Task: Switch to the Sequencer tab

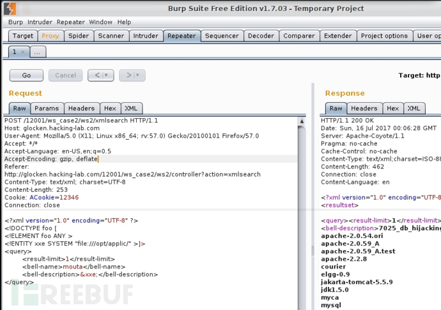Action: coord(222,36)
